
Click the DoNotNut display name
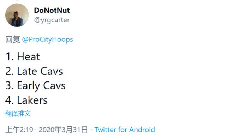pyautogui.click(x=52, y=10)
